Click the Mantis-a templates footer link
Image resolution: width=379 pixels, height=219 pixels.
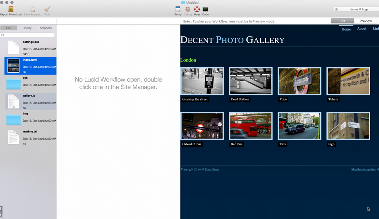(x=363, y=169)
